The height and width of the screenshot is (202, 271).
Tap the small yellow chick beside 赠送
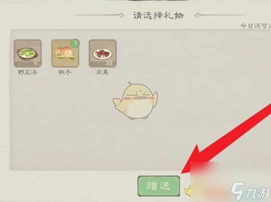tap(187, 190)
